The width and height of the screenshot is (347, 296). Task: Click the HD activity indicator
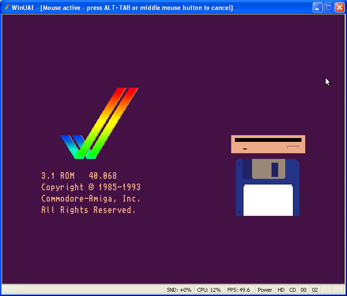pos(281,290)
